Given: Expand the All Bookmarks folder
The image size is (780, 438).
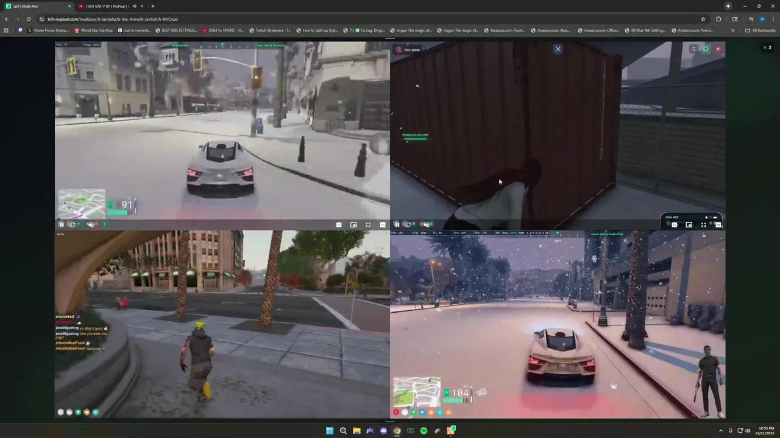Looking at the screenshot, I should (760, 30).
